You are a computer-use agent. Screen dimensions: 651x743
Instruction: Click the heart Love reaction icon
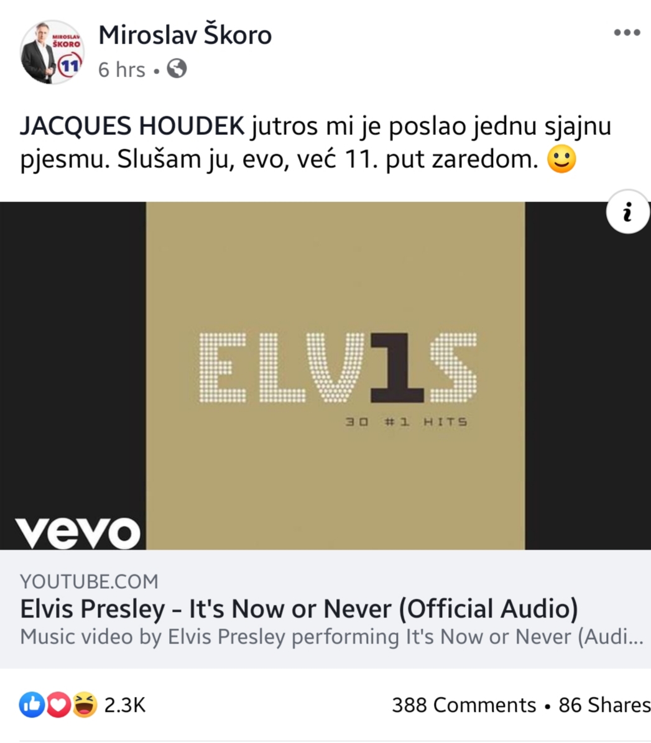click(x=58, y=704)
